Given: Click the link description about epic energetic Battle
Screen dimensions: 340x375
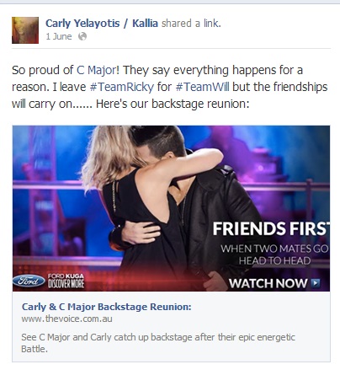Looking at the screenshot, I should pos(158,343).
